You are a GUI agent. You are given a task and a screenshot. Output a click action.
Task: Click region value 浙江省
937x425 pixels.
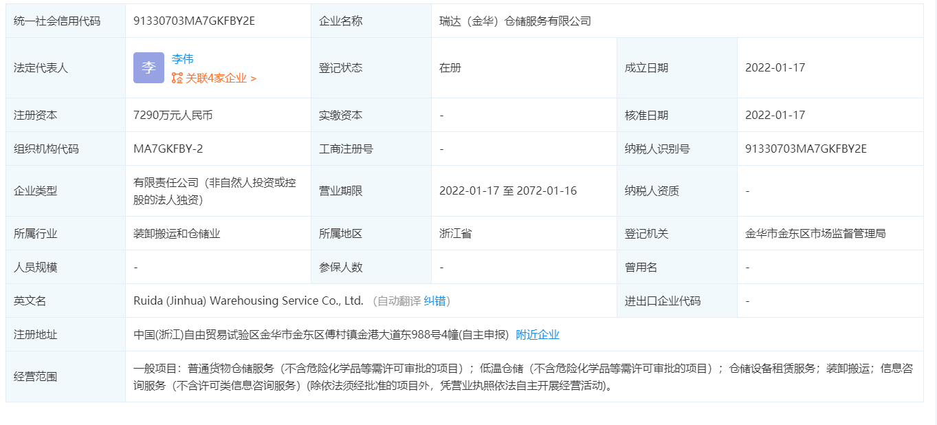[x=456, y=233]
